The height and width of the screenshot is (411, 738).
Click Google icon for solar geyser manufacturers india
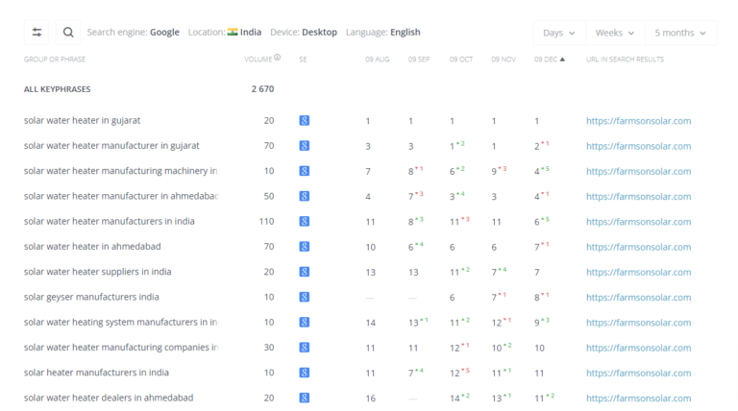click(304, 297)
